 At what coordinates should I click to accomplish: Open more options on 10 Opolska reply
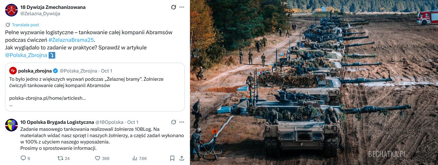click(182, 122)
